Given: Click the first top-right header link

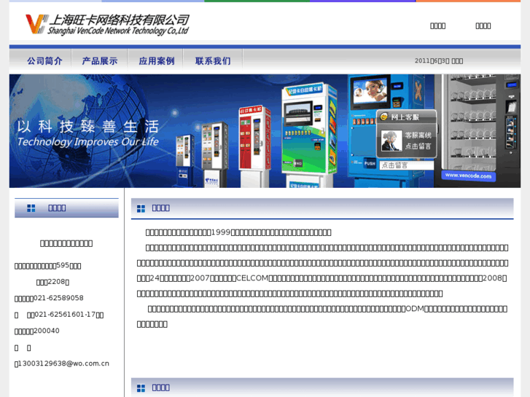Looking at the screenshot, I should (437, 26).
